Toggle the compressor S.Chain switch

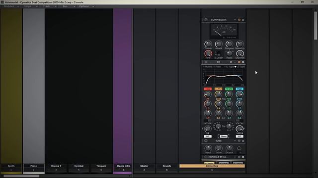tap(219, 54)
